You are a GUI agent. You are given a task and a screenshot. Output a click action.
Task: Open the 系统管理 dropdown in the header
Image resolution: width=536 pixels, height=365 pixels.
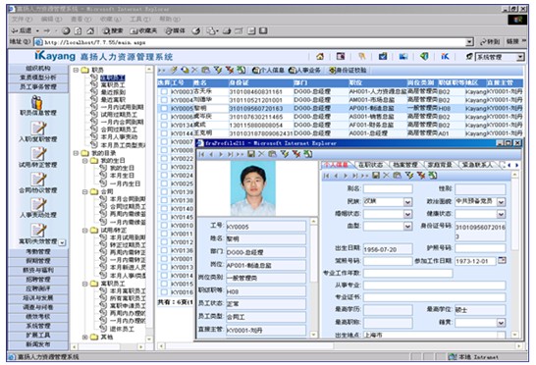point(520,57)
